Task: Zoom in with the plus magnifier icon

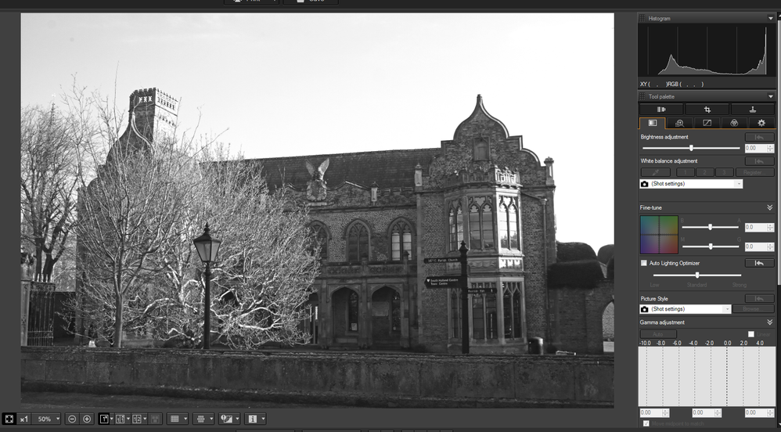Action: click(x=87, y=419)
